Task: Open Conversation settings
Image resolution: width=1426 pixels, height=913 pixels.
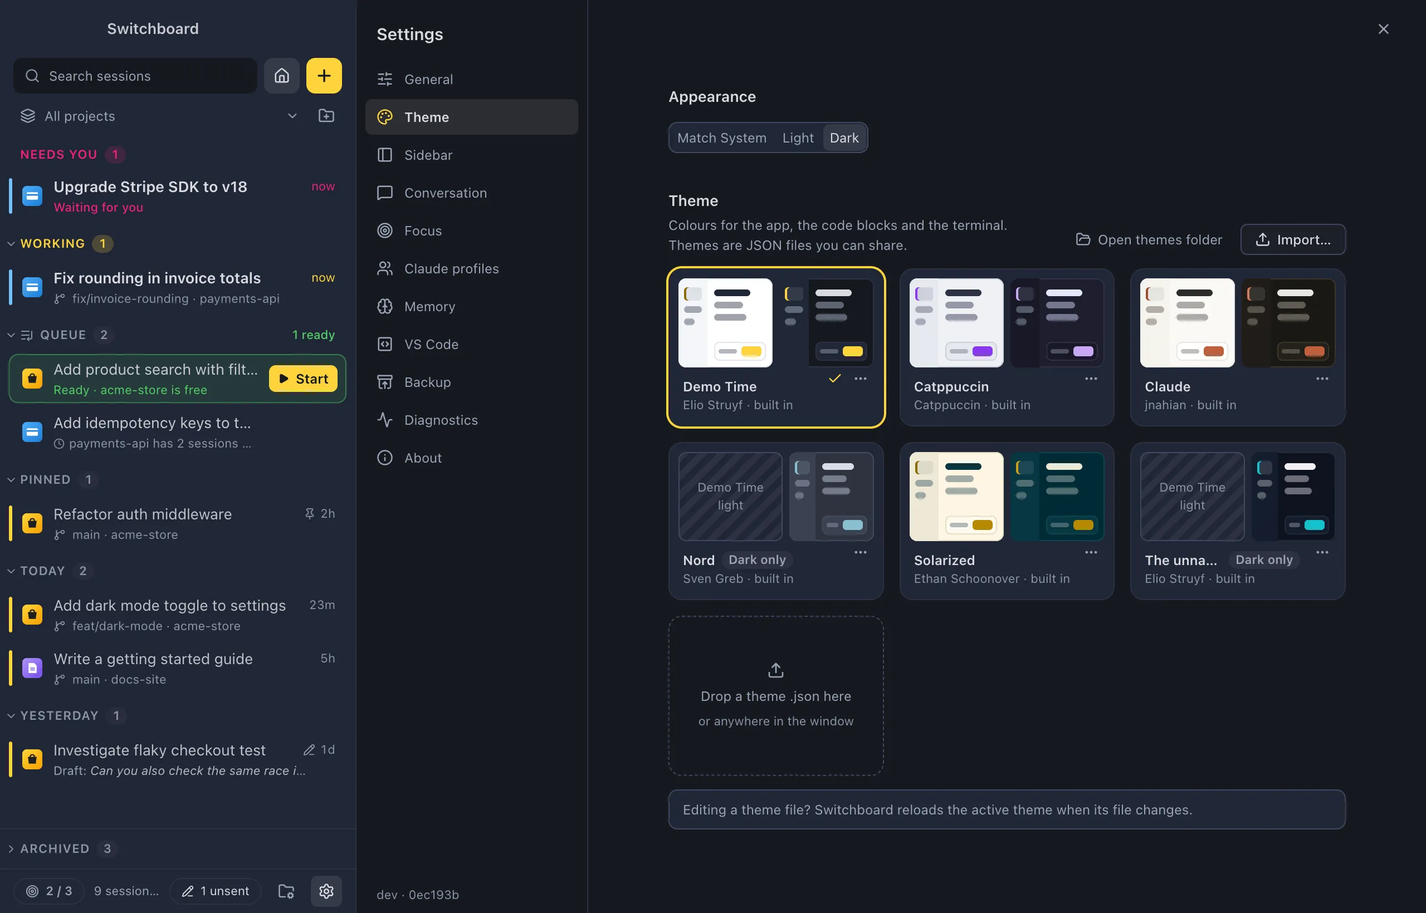Action: click(x=472, y=193)
